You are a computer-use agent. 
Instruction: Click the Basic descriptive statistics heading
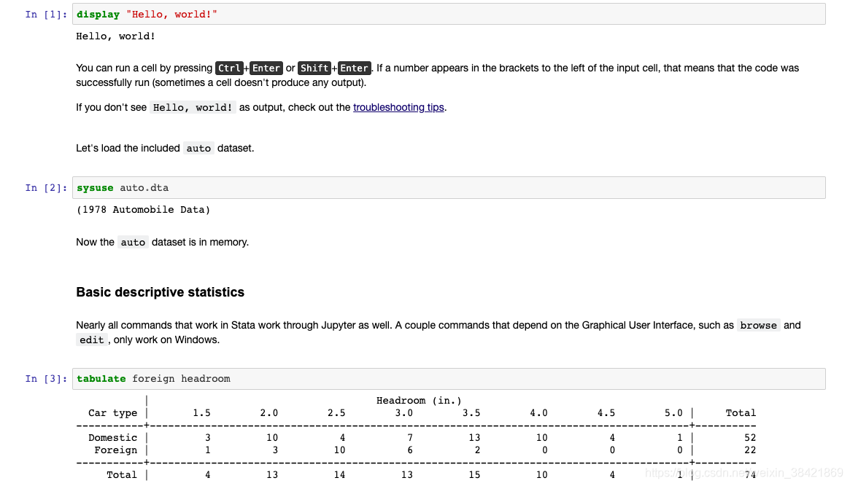pyautogui.click(x=160, y=292)
